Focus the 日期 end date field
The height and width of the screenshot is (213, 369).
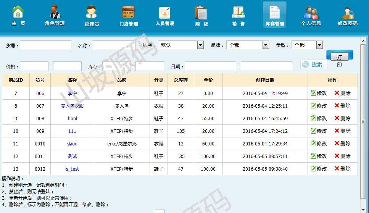pos(266,66)
